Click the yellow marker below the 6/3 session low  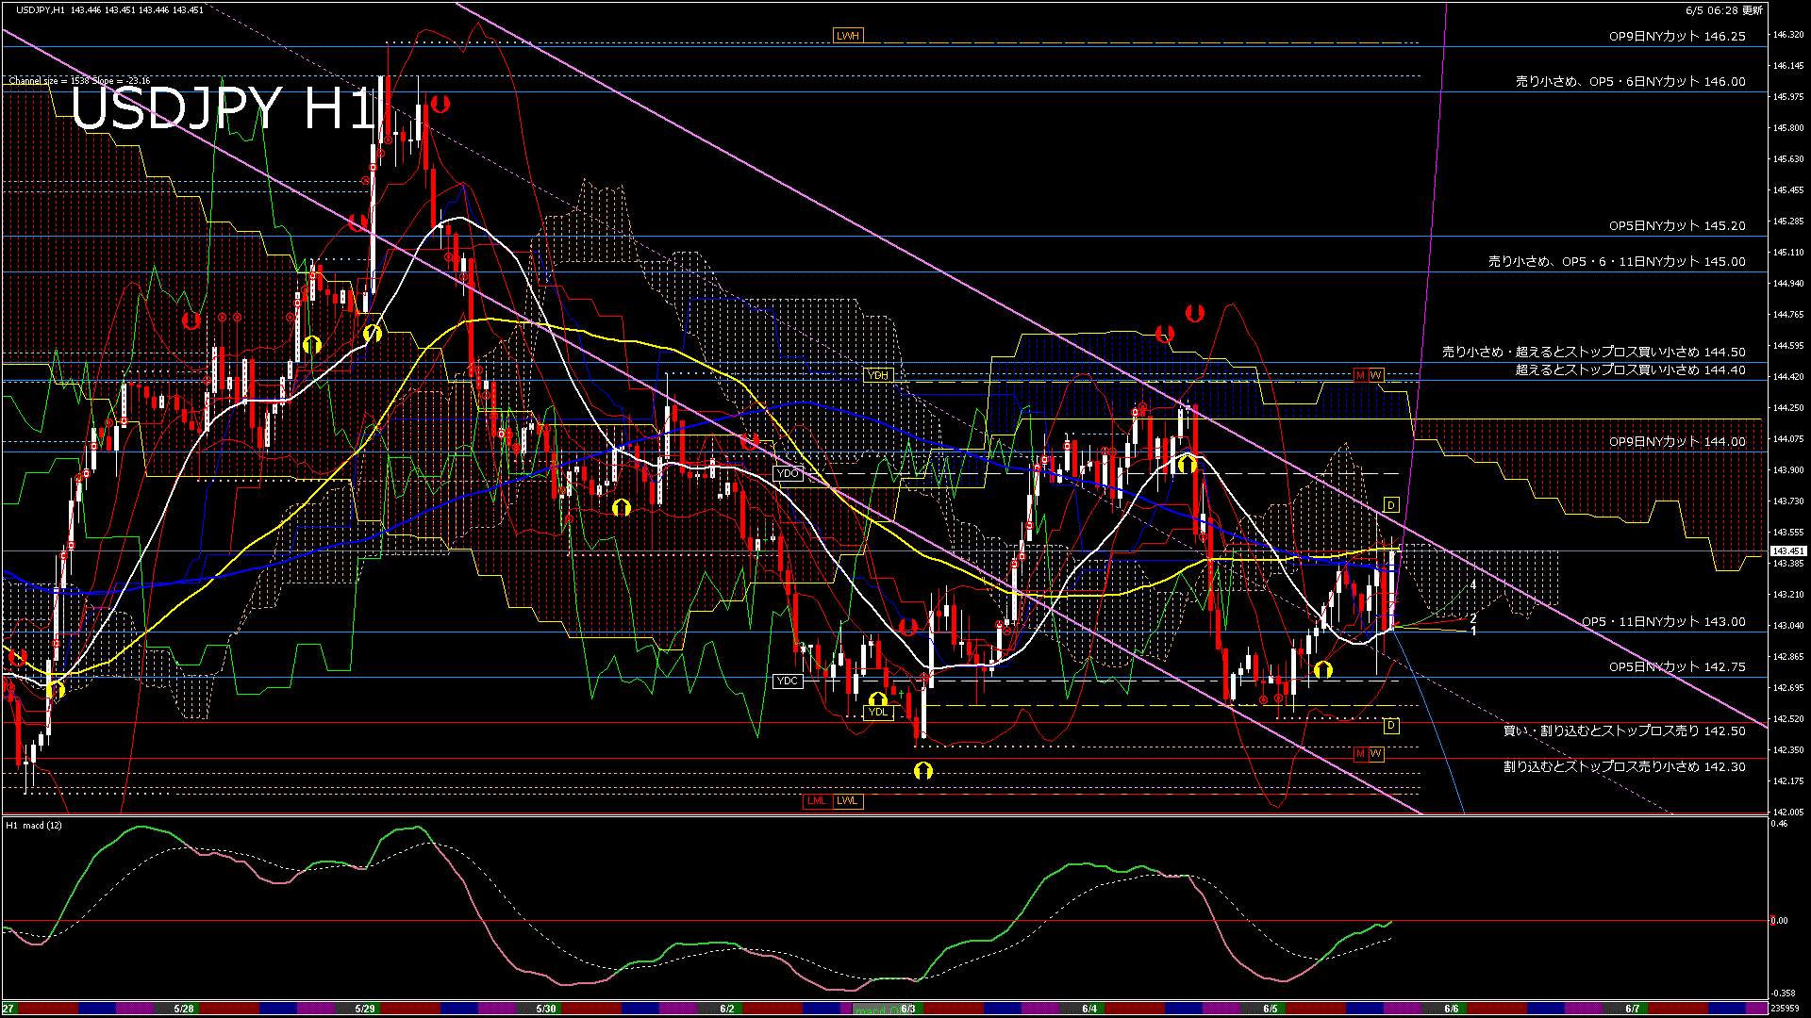[x=922, y=770]
